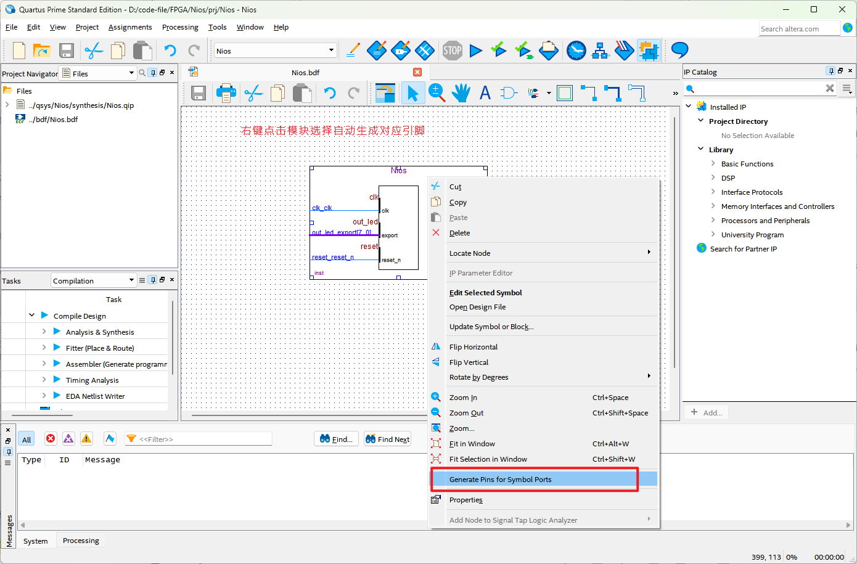This screenshot has width=857, height=564.
Task: Click the IP Catalog search field
Action: (760, 89)
